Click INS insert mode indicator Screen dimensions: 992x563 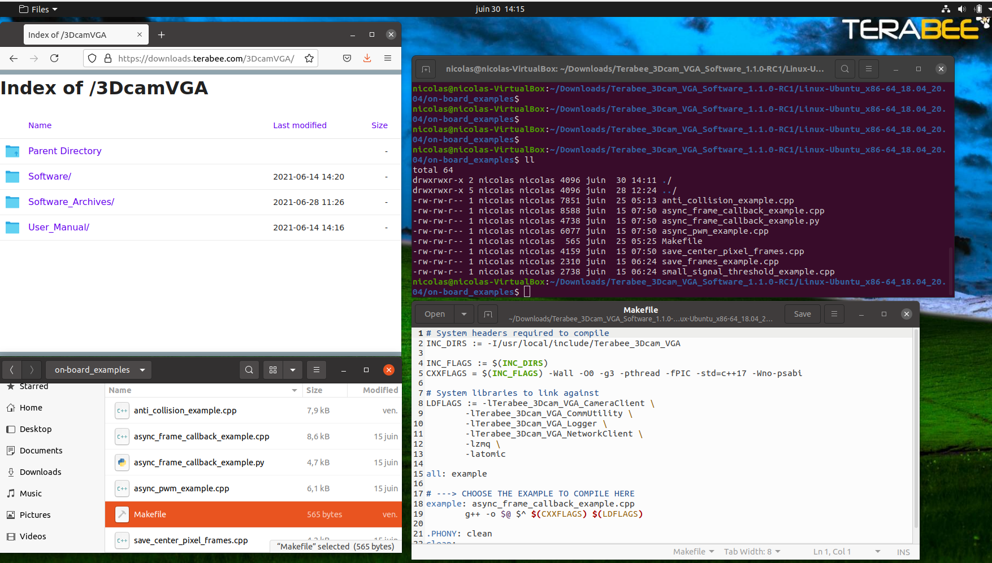(903, 552)
